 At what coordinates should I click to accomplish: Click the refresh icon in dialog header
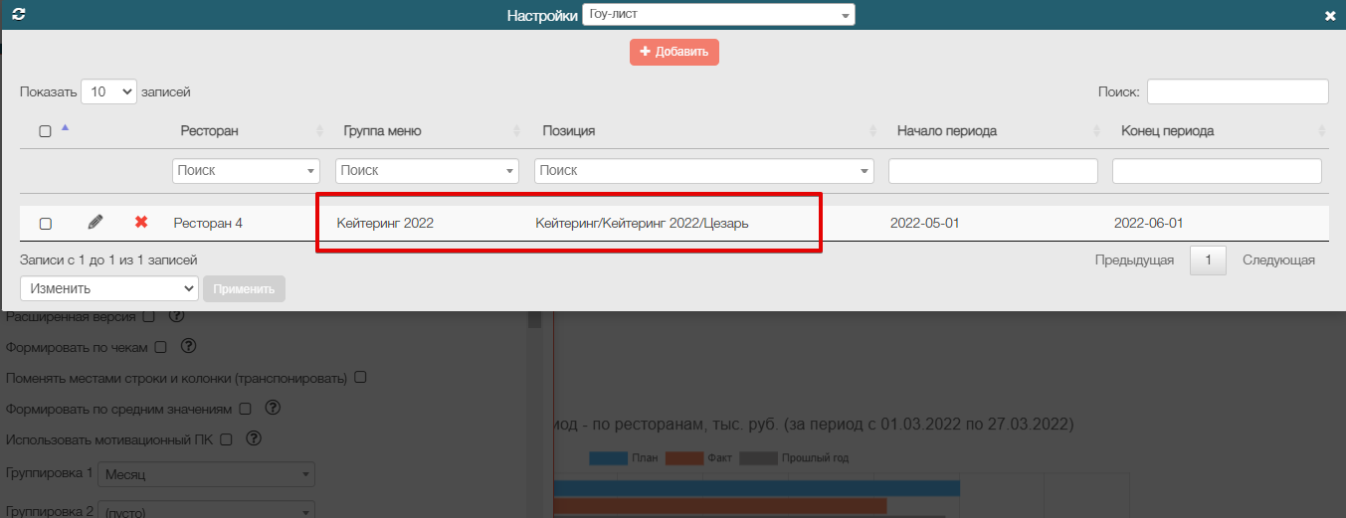[18, 15]
